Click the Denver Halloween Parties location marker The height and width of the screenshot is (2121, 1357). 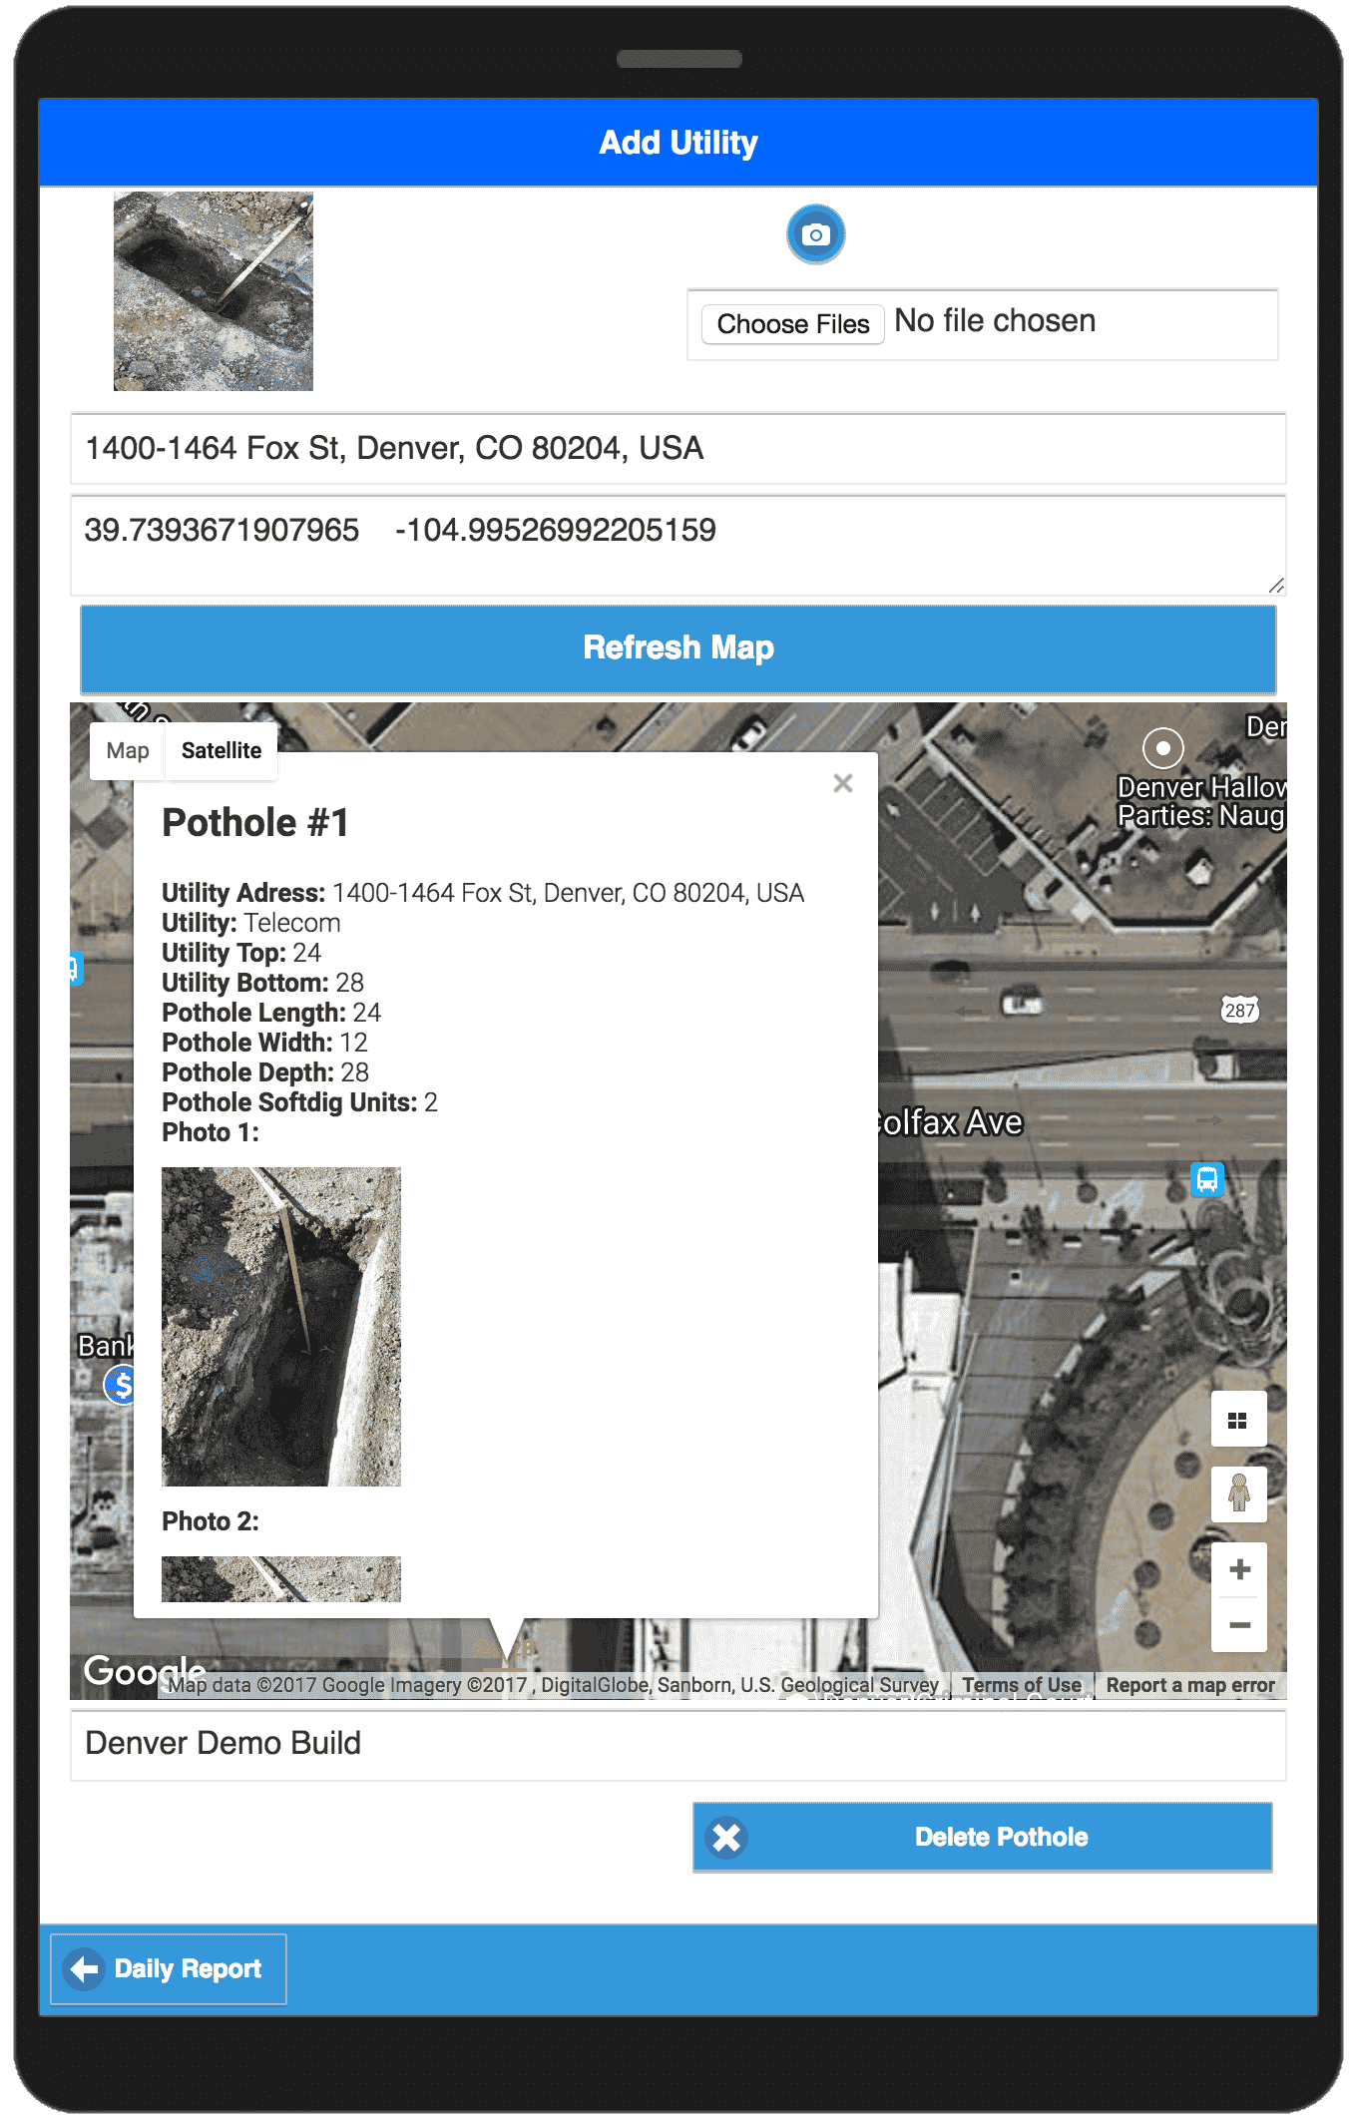[x=1162, y=747]
